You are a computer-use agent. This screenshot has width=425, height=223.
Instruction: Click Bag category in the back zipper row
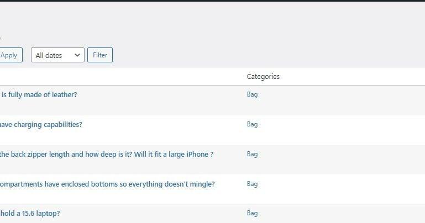[x=252, y=154]
